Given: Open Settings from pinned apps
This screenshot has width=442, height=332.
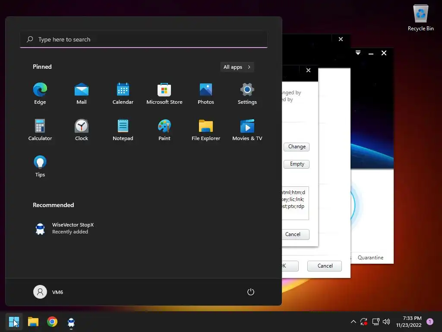Looking at the screenshot, I should click(247, 93).
